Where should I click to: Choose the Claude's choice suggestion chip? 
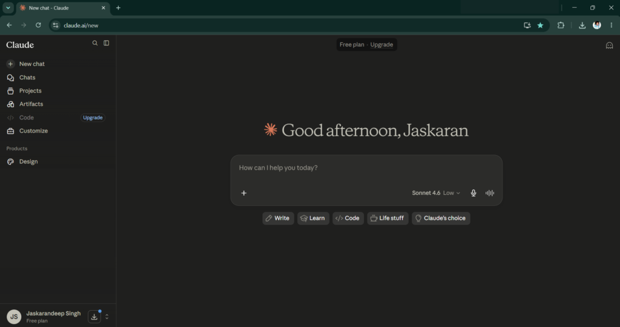pyautogui.click(x=441, y=218)
